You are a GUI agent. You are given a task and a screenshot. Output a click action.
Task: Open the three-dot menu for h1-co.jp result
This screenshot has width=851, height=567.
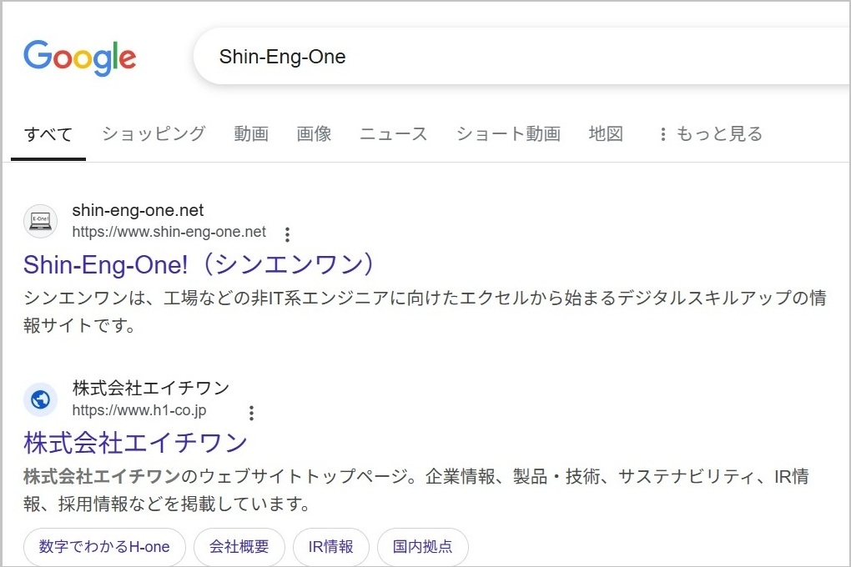click(250, 412)
